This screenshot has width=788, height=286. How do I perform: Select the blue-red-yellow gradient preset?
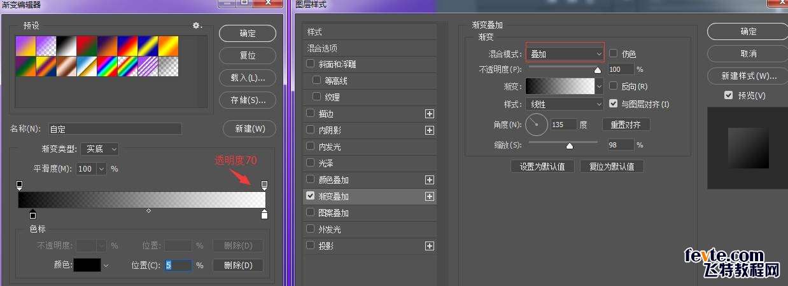127,46
